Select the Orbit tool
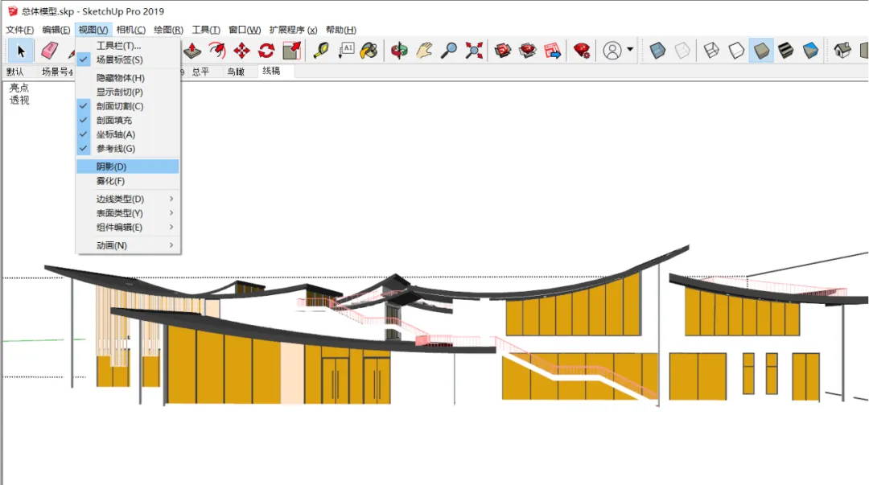The height and width of the screenshot is (485, 869). point(399,51)
